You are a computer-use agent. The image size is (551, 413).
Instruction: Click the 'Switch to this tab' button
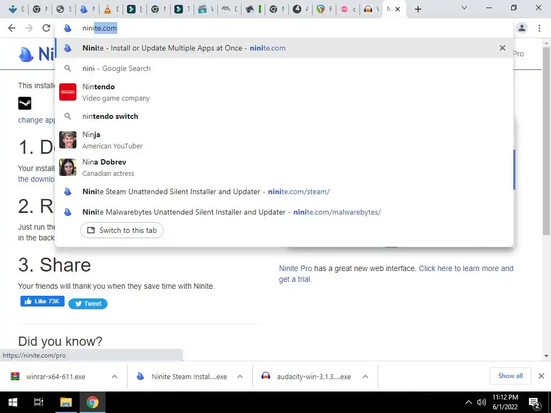tap(122, 230)
